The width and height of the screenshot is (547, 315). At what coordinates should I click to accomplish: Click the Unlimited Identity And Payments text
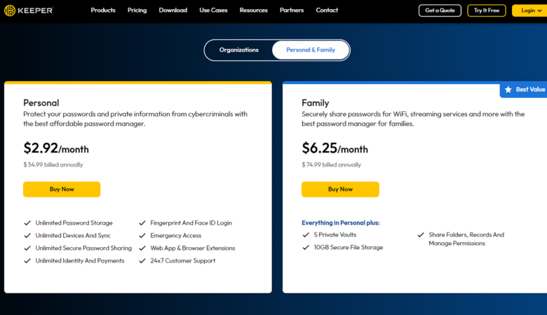[x=80, y=260]
